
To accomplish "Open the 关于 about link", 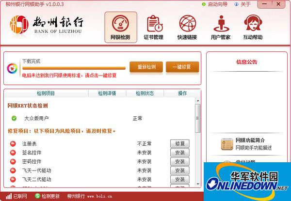I will tap(245, 4).
